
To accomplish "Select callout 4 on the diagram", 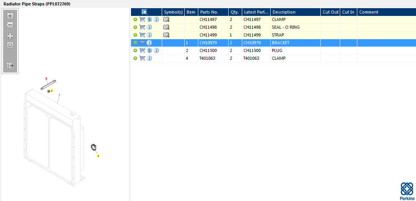I will point(98,156).
